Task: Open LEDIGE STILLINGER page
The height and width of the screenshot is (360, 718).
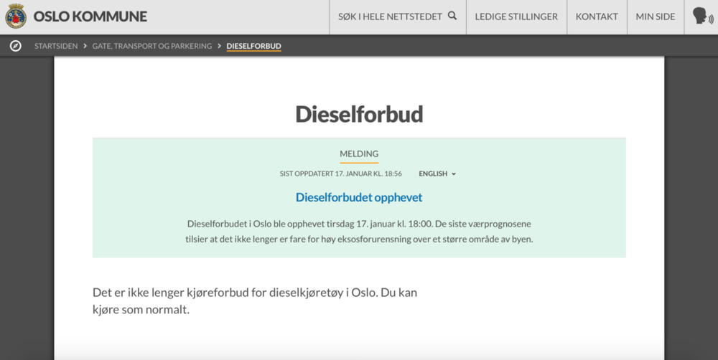Action: coord(516,17)
